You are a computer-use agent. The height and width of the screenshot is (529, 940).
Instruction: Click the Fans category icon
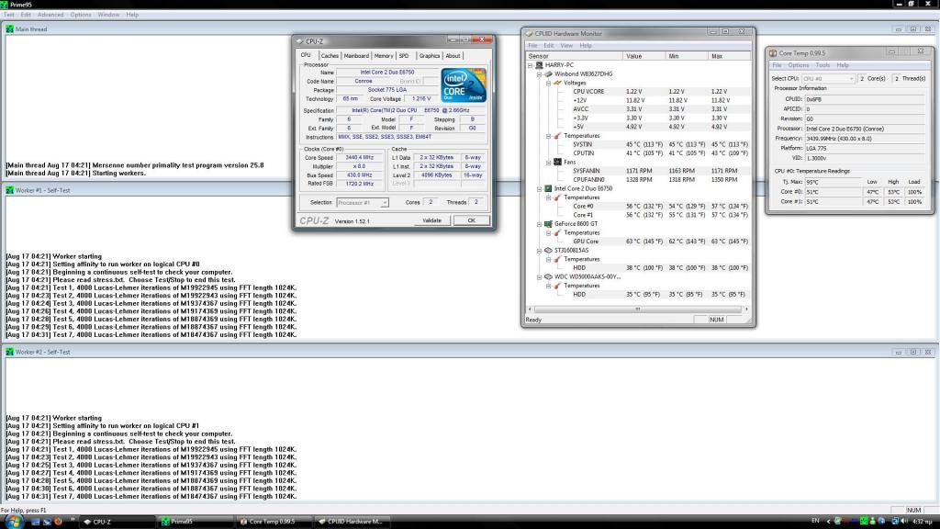tap(556, 162)
